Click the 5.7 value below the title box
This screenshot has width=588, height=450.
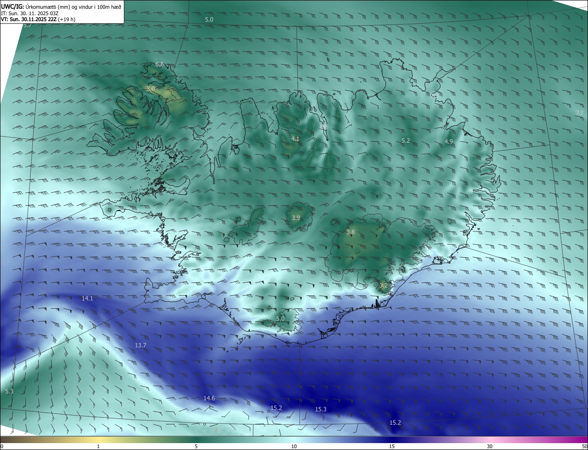pos(27,25)
